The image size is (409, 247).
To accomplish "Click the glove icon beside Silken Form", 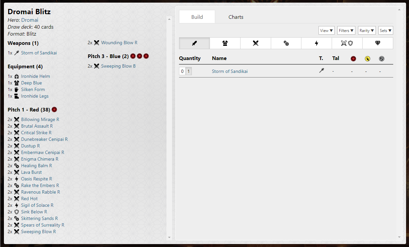I will (17, 89).
